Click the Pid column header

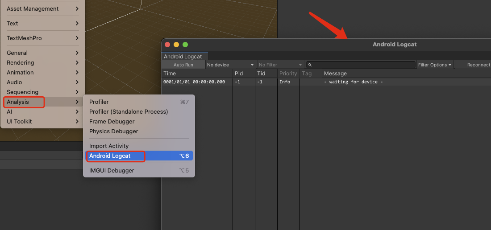tap(244, 74)
